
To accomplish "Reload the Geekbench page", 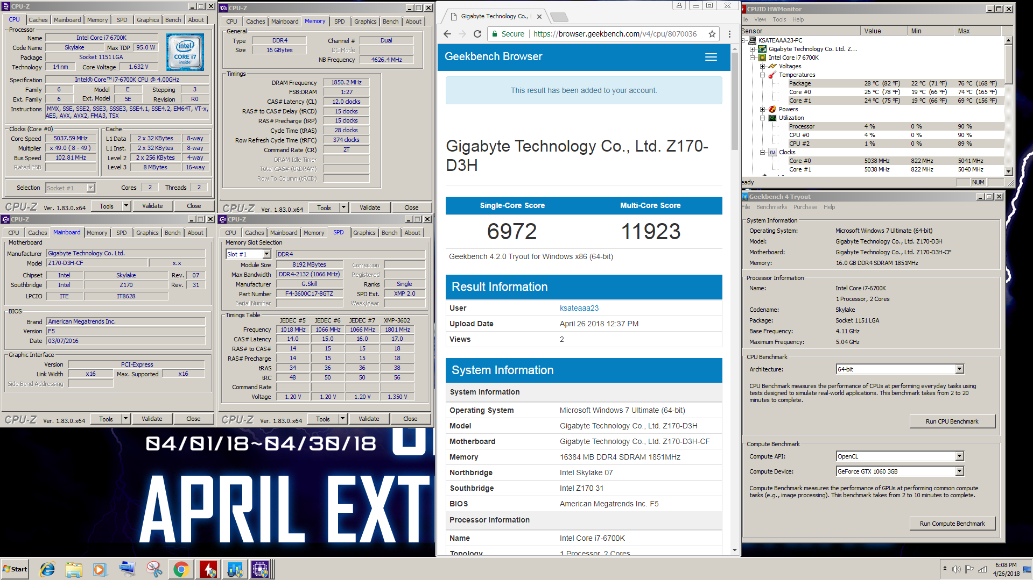I will (x=477, y=34).
